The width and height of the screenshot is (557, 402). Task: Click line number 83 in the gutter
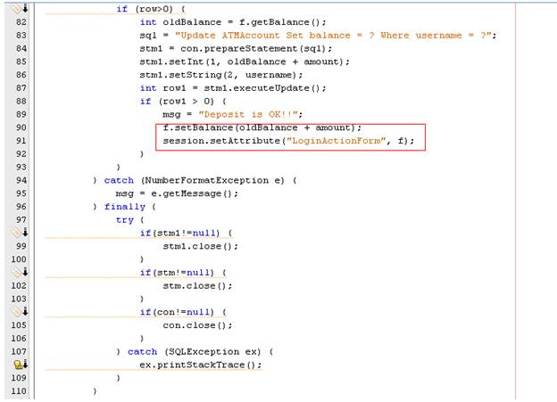point(21,35)
